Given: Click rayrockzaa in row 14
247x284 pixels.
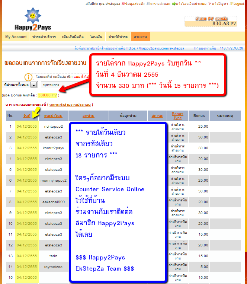Looking at the screenshot, I should click(53, 267).
